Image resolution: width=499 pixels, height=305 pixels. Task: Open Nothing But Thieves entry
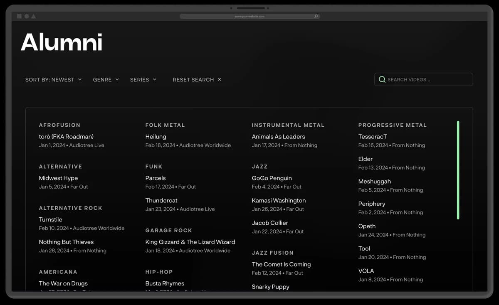pos(66,242)
